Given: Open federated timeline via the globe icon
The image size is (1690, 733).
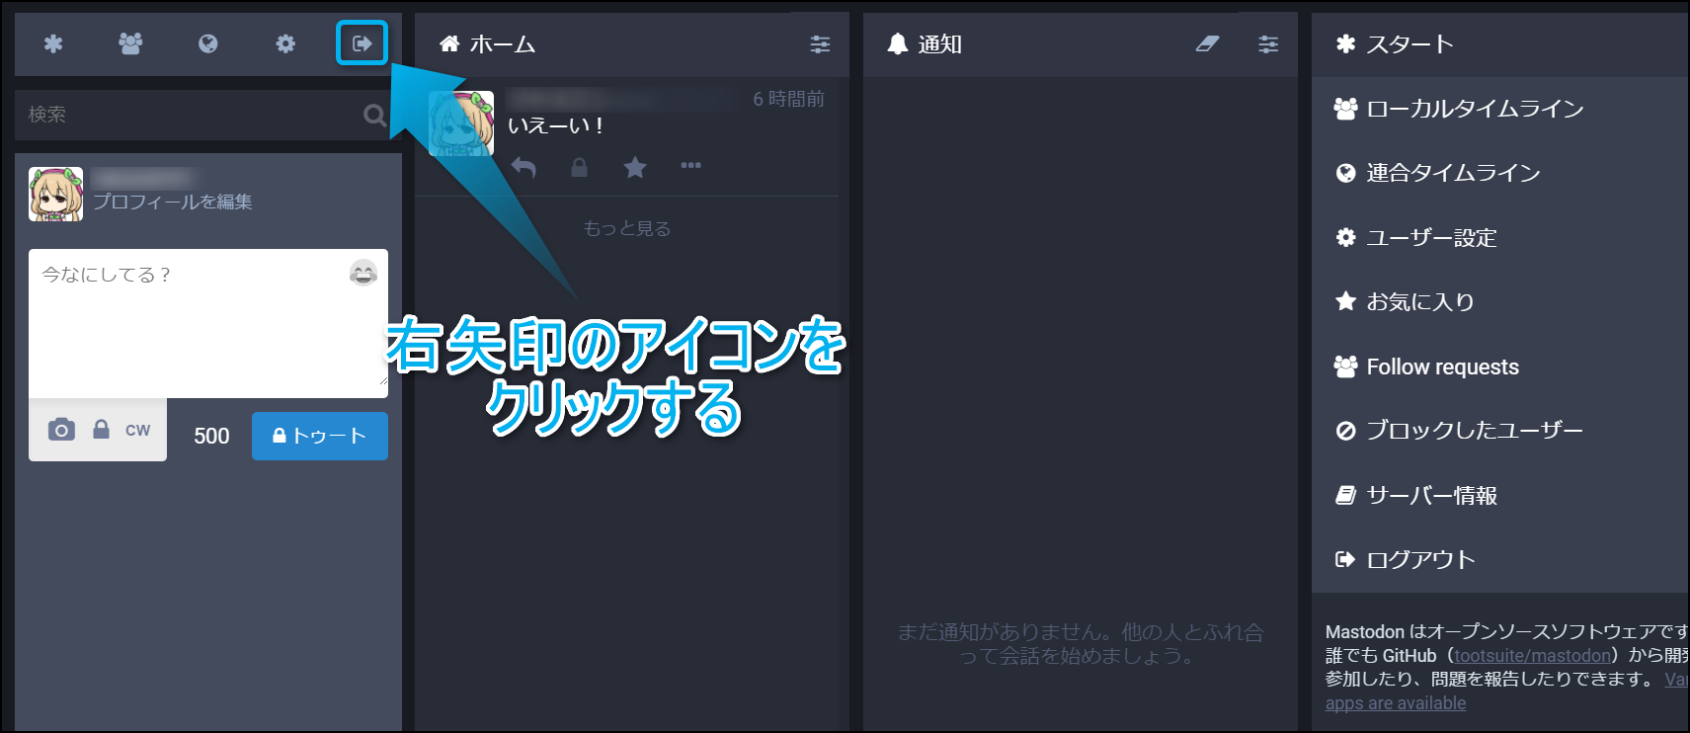Looking at the screenshot, I should click(x=207, y=43).
